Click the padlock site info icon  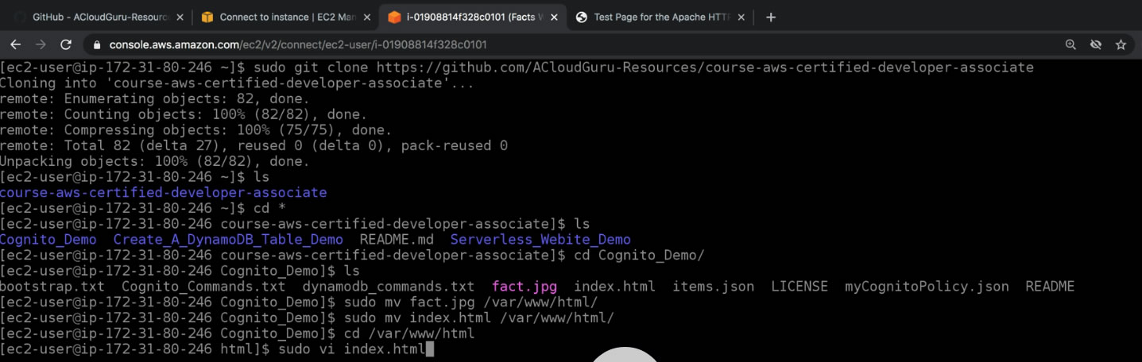(98, 45)
